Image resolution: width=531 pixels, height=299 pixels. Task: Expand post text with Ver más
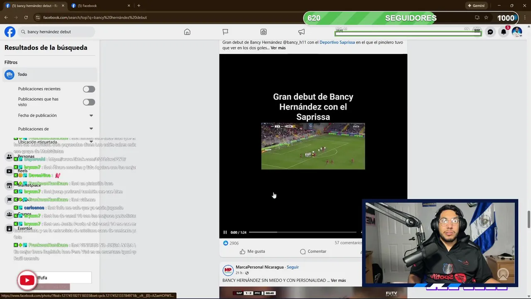pos(278,48)
